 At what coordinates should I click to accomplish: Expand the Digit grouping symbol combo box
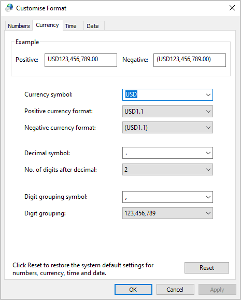coord(208,197)
